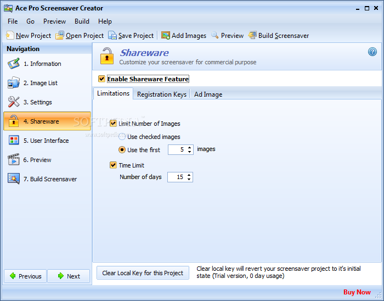
Task: Click the Buy Now link
Action: coord(357,292)
